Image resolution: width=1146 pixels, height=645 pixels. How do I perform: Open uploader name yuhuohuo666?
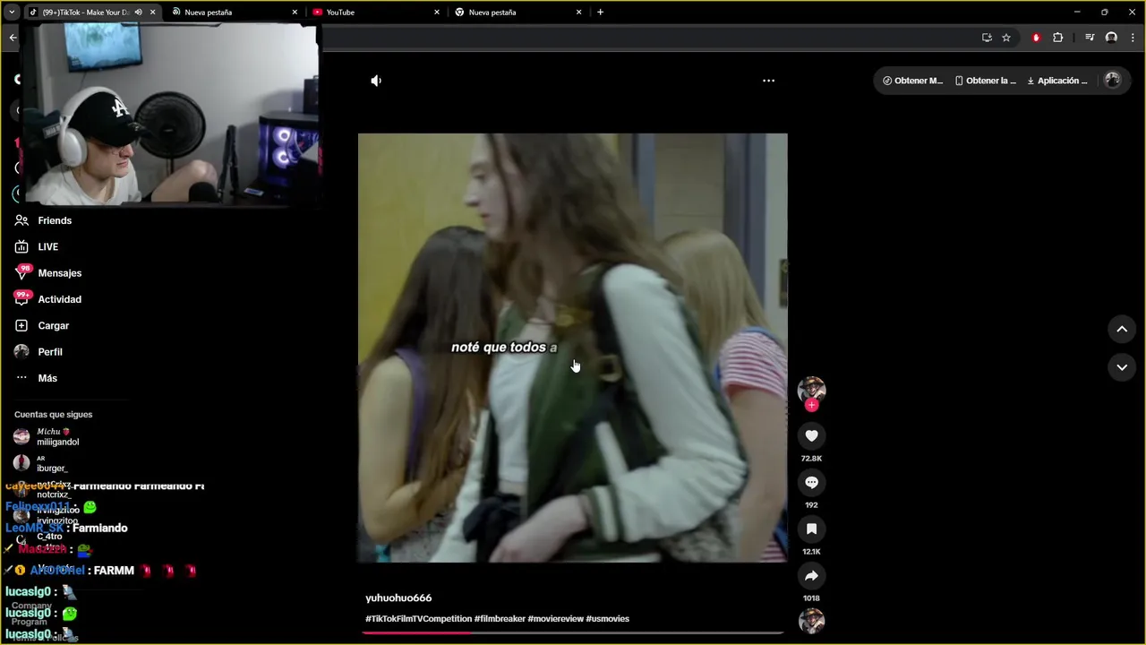[398, 598]
